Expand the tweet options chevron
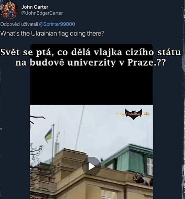 click(182, 8)
